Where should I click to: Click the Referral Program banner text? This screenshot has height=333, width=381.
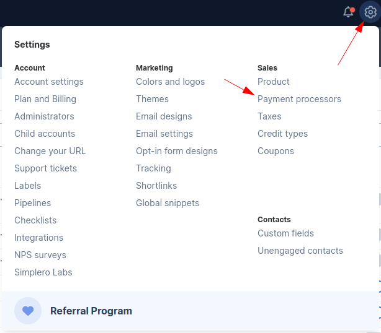(x=91, y=311)
